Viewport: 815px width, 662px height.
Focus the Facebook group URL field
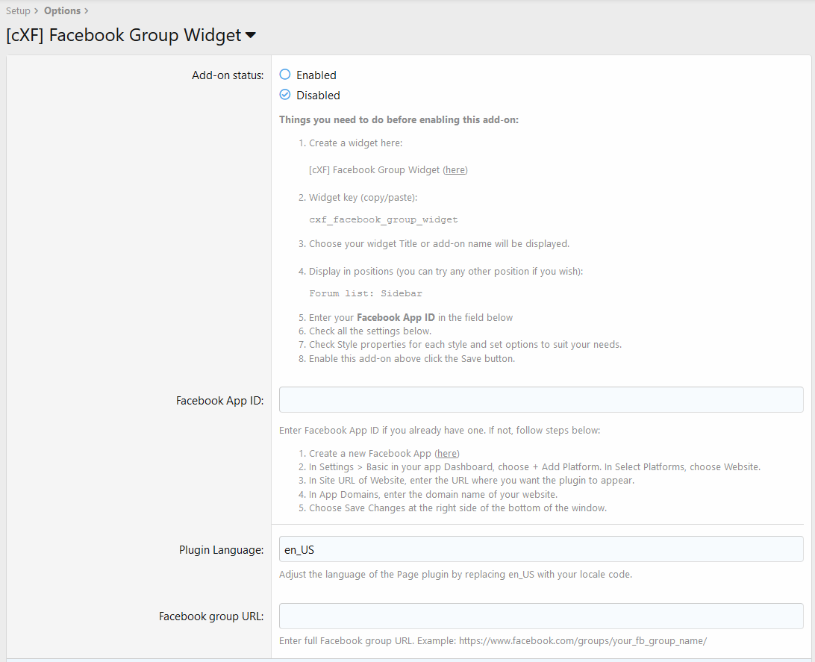pyautogui.click(x=540, y=616)
